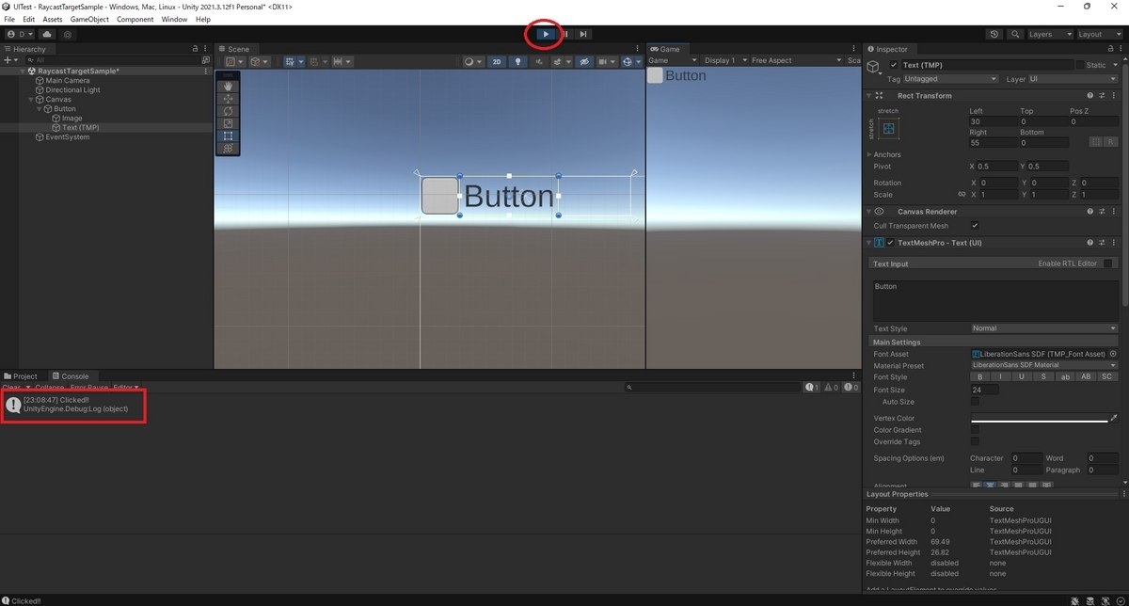Open the GameObject menu

(89, 19)
